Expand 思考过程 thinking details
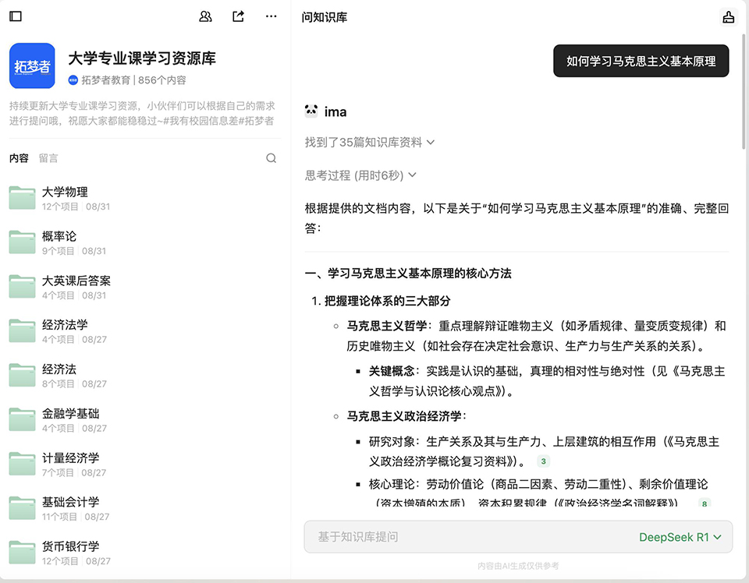 coord(360,175)
